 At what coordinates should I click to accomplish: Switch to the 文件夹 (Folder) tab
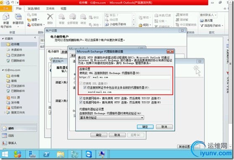coord(50,9)
